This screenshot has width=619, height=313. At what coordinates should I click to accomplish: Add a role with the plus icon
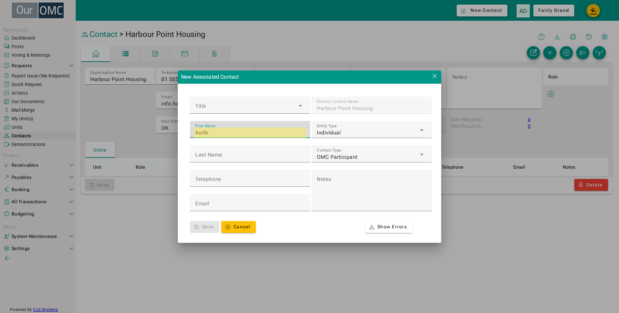pyautogui.click(x=551, y=94)
